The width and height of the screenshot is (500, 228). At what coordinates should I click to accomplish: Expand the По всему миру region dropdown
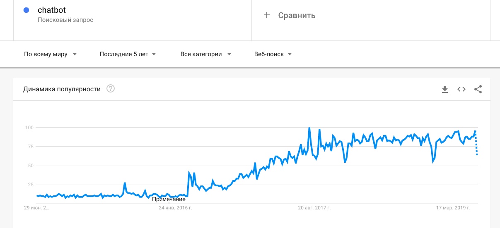click(51, 54)
